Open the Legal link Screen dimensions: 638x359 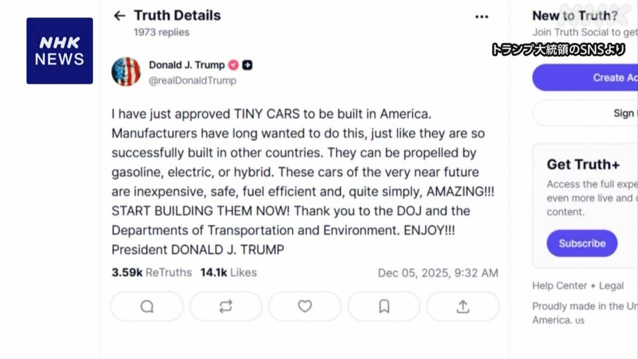pyautogui.click(x=611, y=286)
